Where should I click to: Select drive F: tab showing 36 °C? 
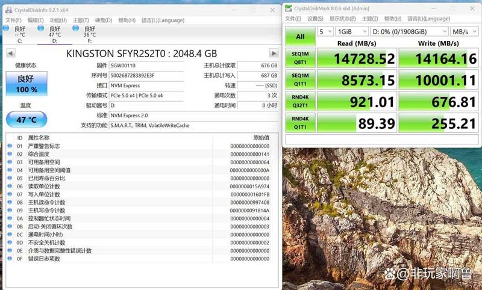[89, 34]
